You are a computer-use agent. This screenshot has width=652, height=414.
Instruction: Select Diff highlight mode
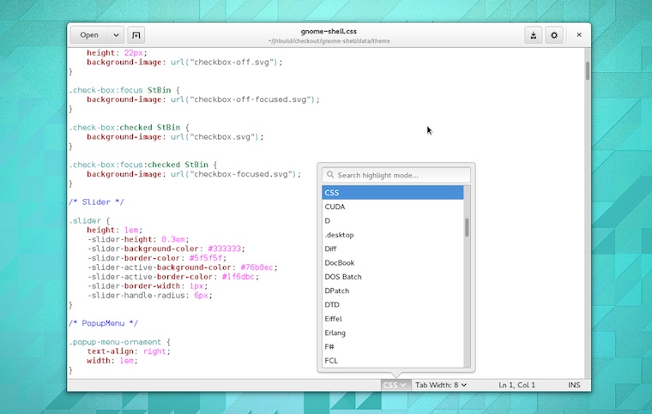tap(393, 249)
